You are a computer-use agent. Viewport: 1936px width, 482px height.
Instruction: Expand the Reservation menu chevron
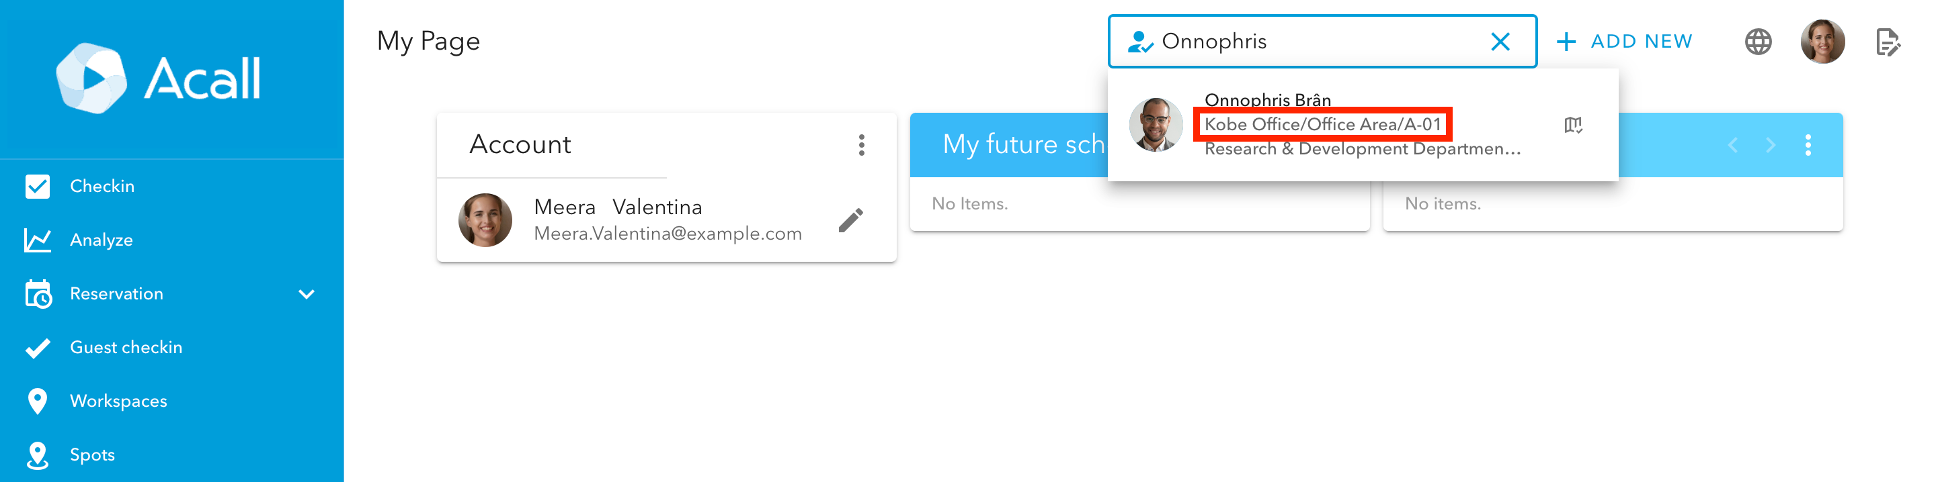(307, 294)
